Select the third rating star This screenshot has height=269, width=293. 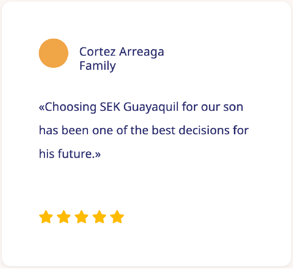[x=81, y=217]
